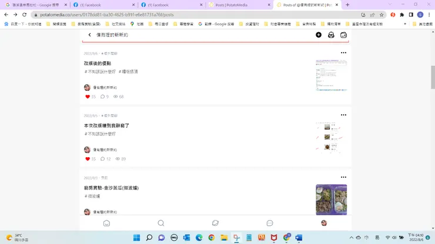
Task: Open Windows Start menu
Action: [x=137, y=238]
